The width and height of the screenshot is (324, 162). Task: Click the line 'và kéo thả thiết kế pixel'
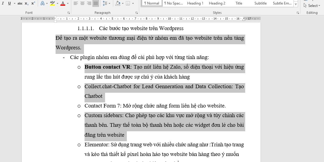tap(162, 154)
